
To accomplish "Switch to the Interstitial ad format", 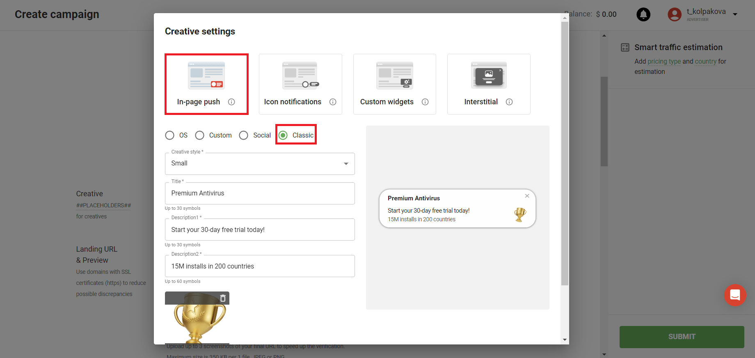I will pyautogui.click(x=488, y=84).
